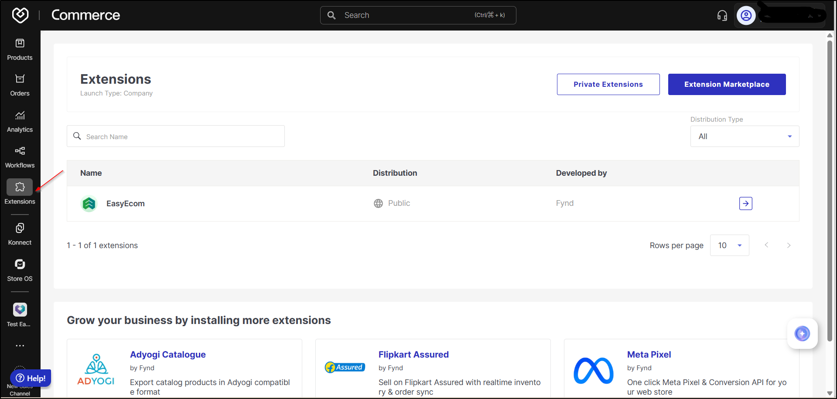This screenshot has width=837, height=399.
Task: Open Workflows from the sidebar
Action: 20,157
